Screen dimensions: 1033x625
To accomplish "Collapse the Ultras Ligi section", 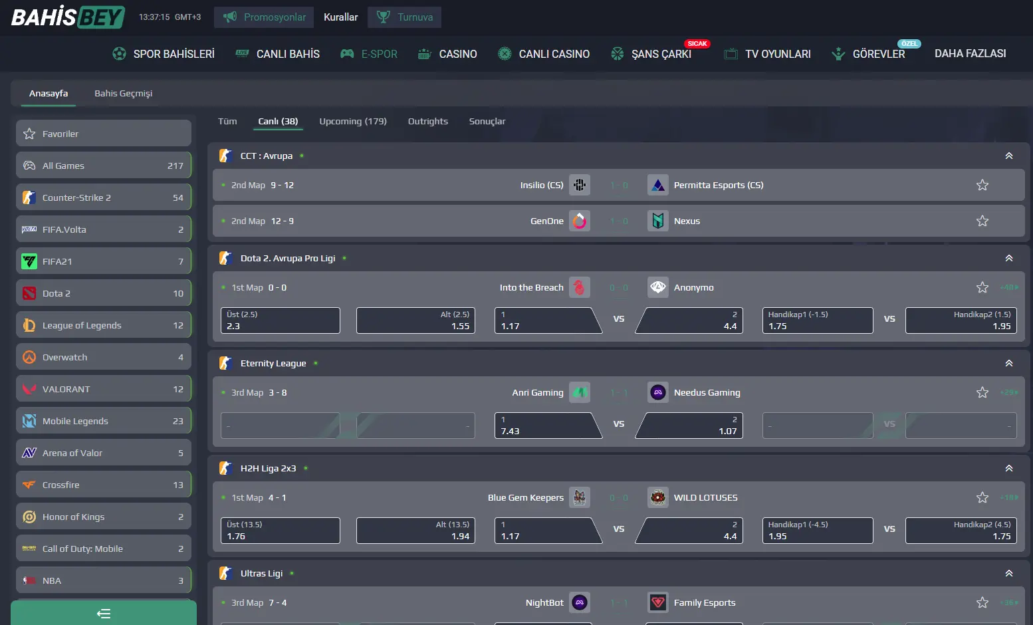I will [1009, 573].
